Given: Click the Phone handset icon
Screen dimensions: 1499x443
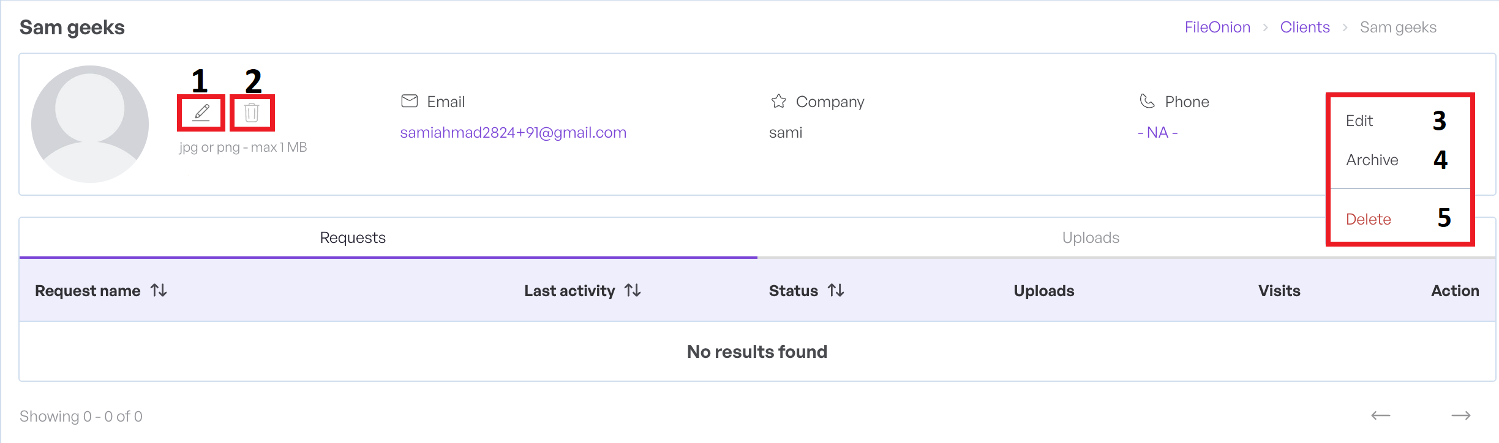Looking at the screenshot, I should click(1147, 101).
